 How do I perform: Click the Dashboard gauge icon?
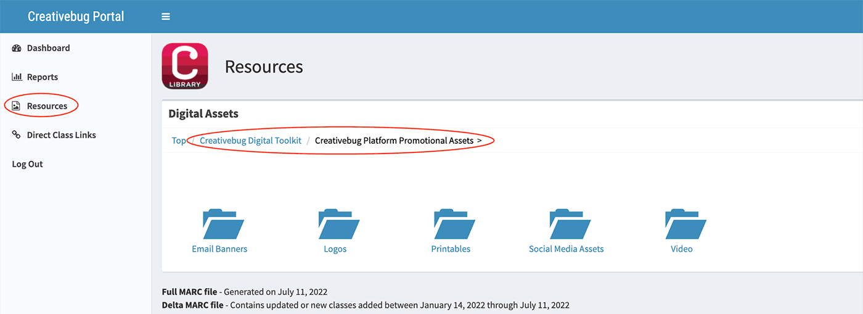click(x=17, y=48)
